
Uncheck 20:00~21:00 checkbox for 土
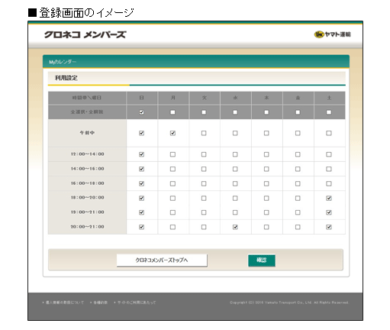pos(329,227)
